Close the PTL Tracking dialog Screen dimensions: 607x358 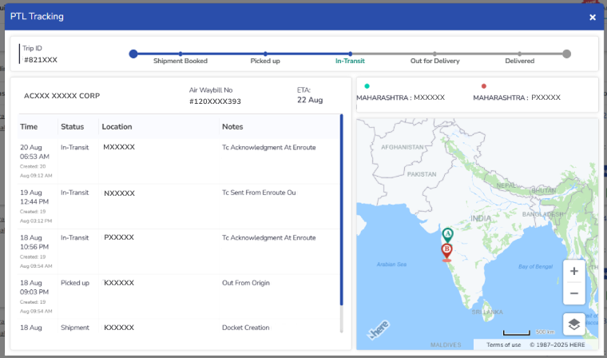tap(593, 17)
